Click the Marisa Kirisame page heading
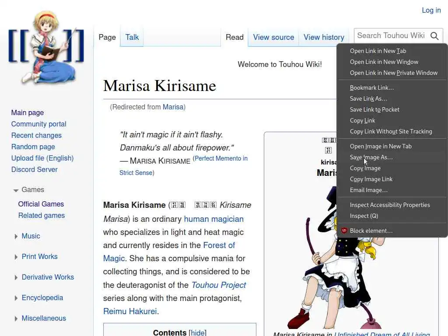Viewport: 448px width, 336px height. click(159, 86)
